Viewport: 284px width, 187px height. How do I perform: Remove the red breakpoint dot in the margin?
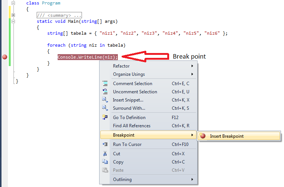5,57
